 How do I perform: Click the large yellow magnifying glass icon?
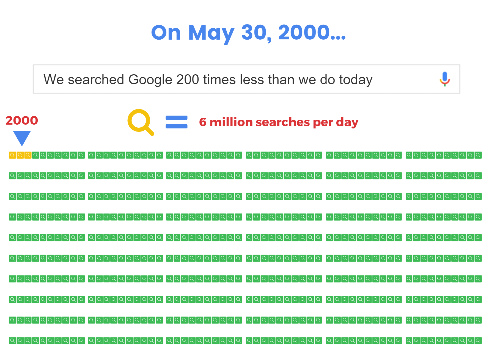point(140,122)
